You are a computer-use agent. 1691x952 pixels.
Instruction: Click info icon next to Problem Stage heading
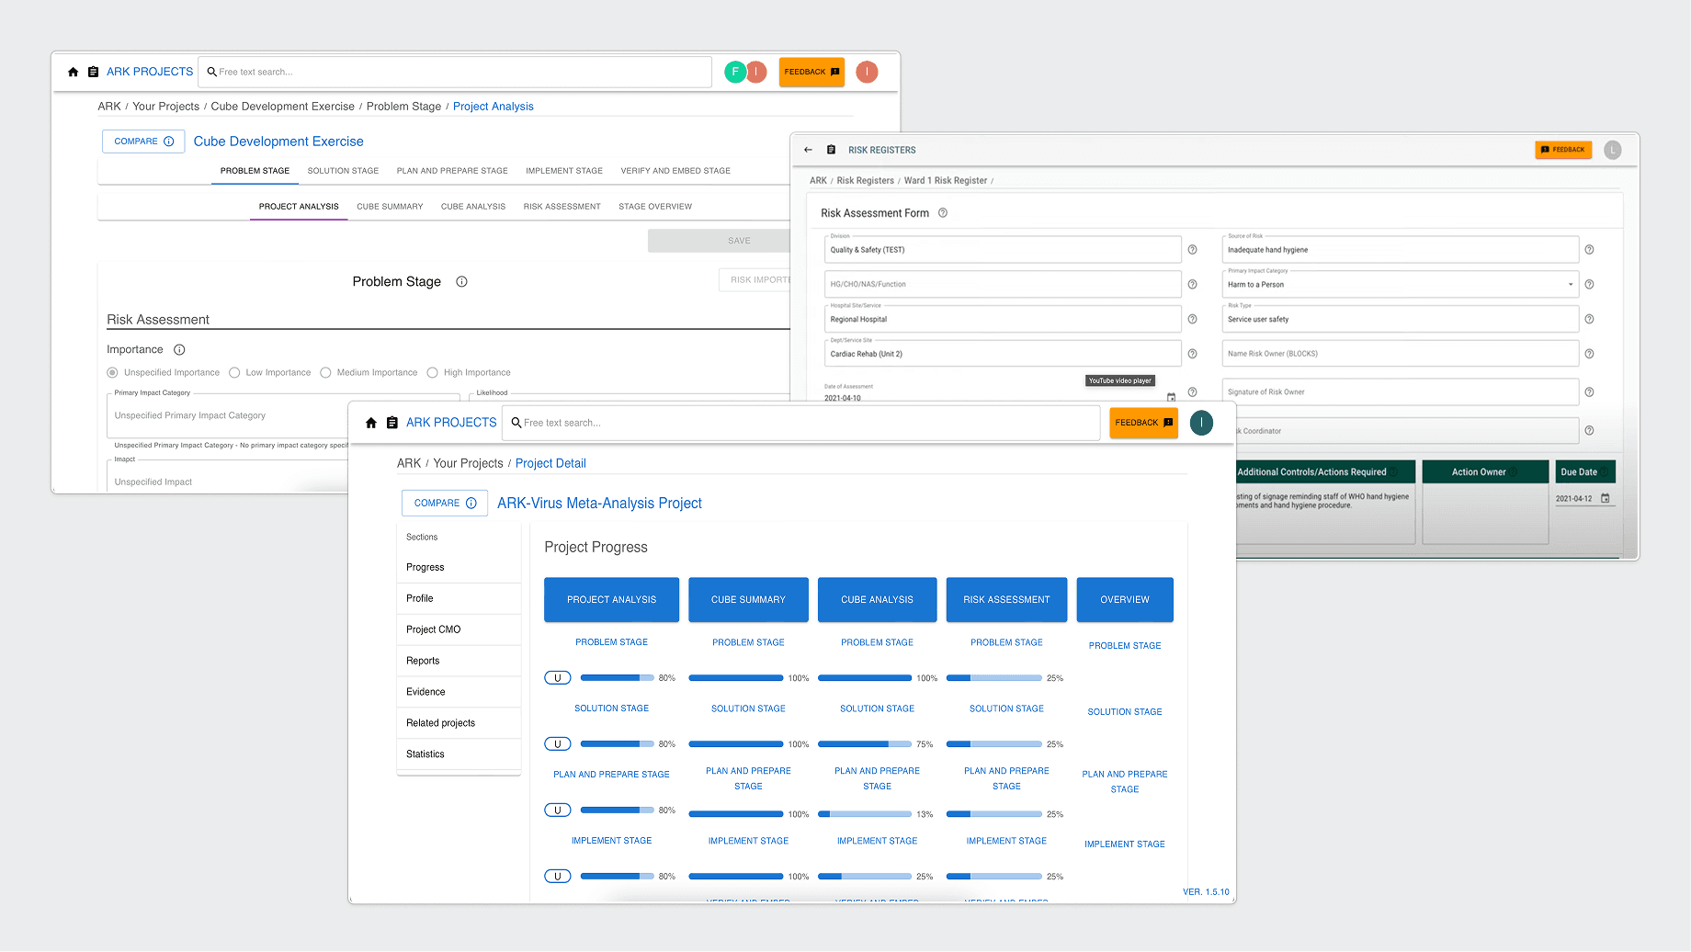click(462, 282)
